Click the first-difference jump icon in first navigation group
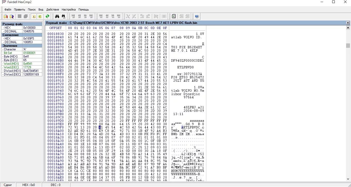The width and height of the screenshot is (351, 187). (x=73, y=16)
